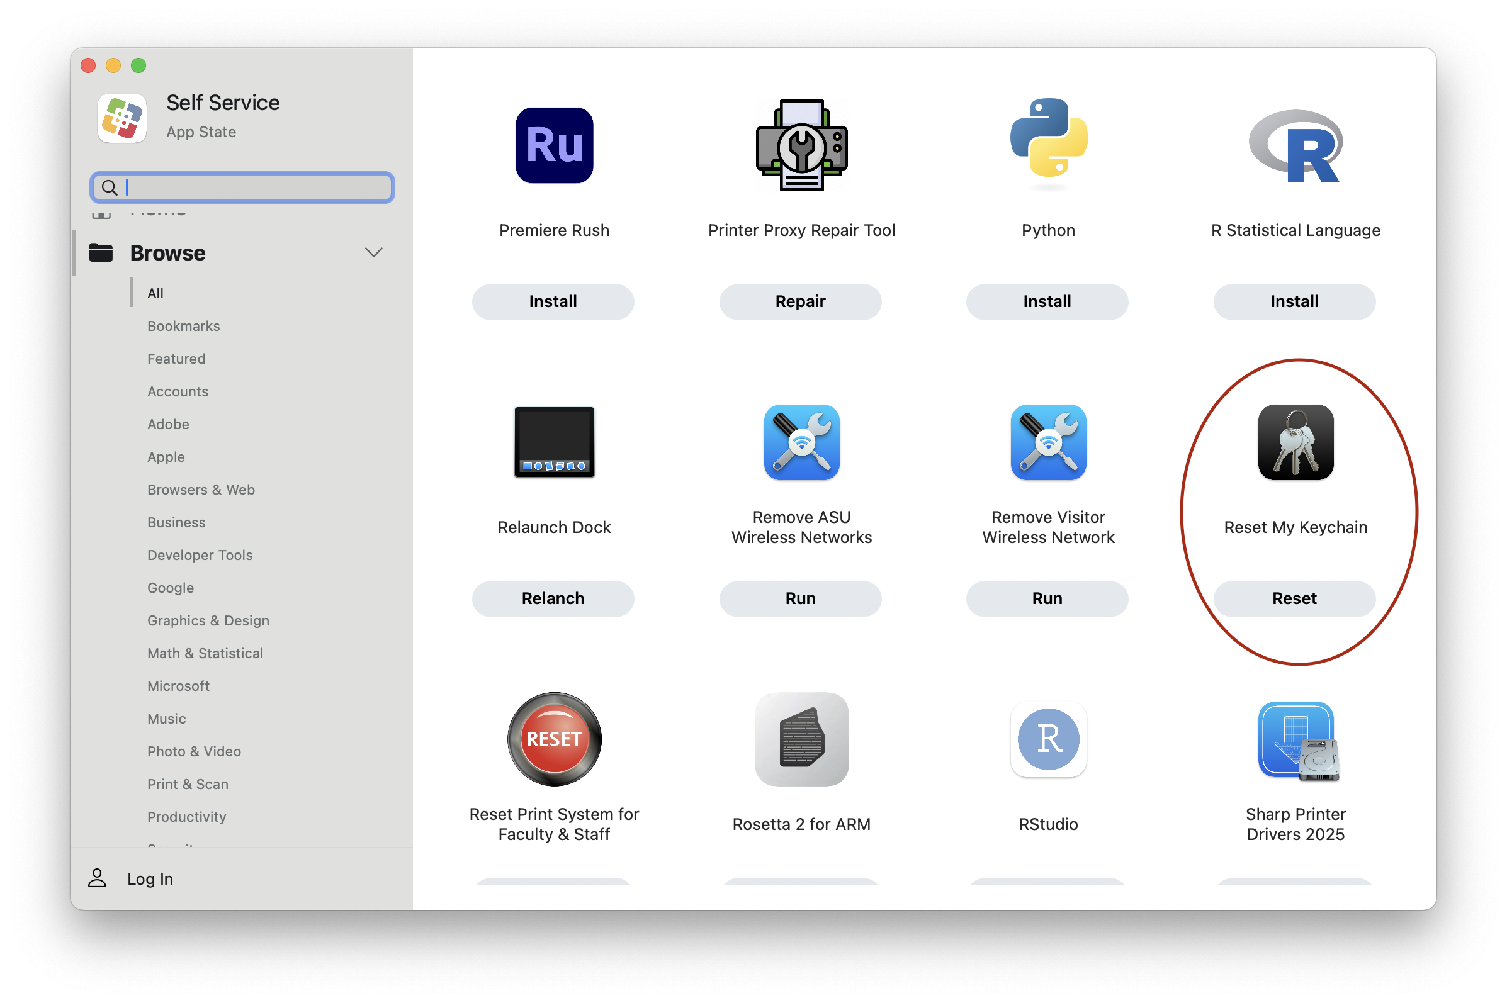
Task: Click the Self Service app logo
Action: pyautogui.click(x=121, y=118)
